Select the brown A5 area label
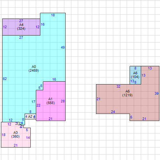Viewport: 160px width, 160px height. pos(128,91)
